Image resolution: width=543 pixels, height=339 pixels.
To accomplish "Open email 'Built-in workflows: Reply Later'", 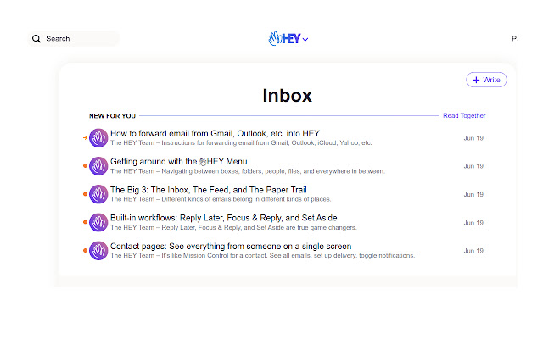I will (x=224, y=218).
